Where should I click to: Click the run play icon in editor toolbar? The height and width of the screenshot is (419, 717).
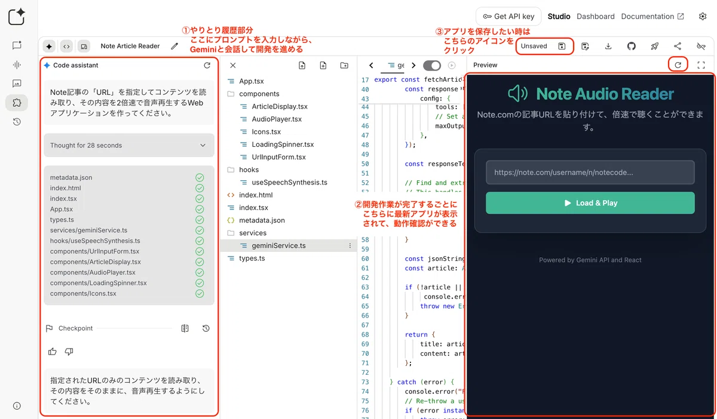click(452, 66)
